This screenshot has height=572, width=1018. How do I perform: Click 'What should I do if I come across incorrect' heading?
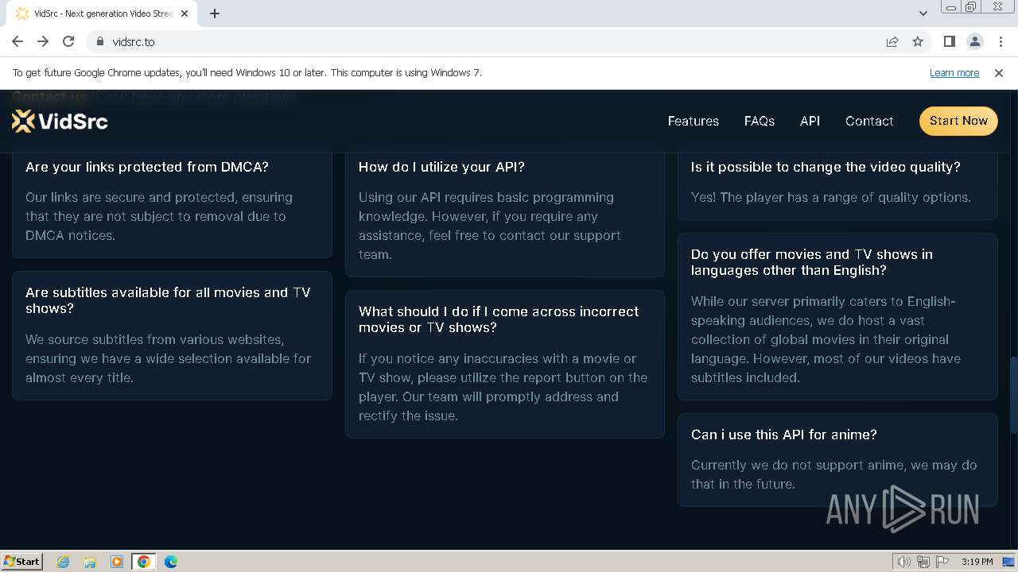tap(499, 319)
